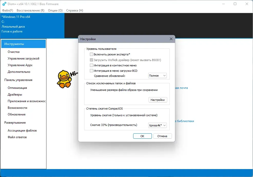Click the Готов к работе status text

click(12, 31)
